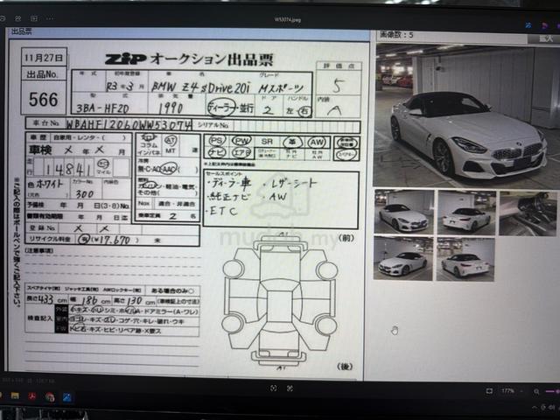Click the circled AW equipment box

[x=317, y=142]
